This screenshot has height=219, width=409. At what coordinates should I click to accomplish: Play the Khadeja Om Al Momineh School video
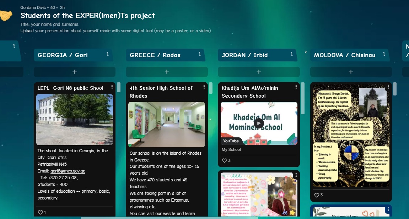[259, 123]
